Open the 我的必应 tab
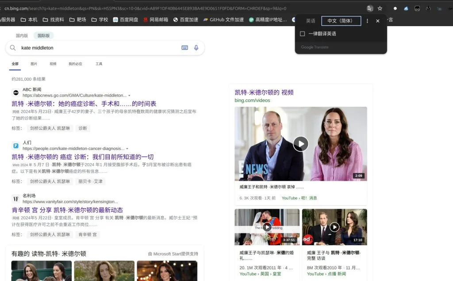Screen dimensions: 453x281 click(x=75, y=64)
